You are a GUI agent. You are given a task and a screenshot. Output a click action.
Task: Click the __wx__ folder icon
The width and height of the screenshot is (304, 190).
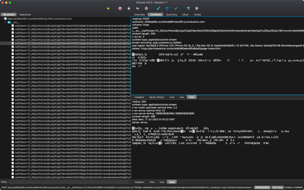coord(9,22)
